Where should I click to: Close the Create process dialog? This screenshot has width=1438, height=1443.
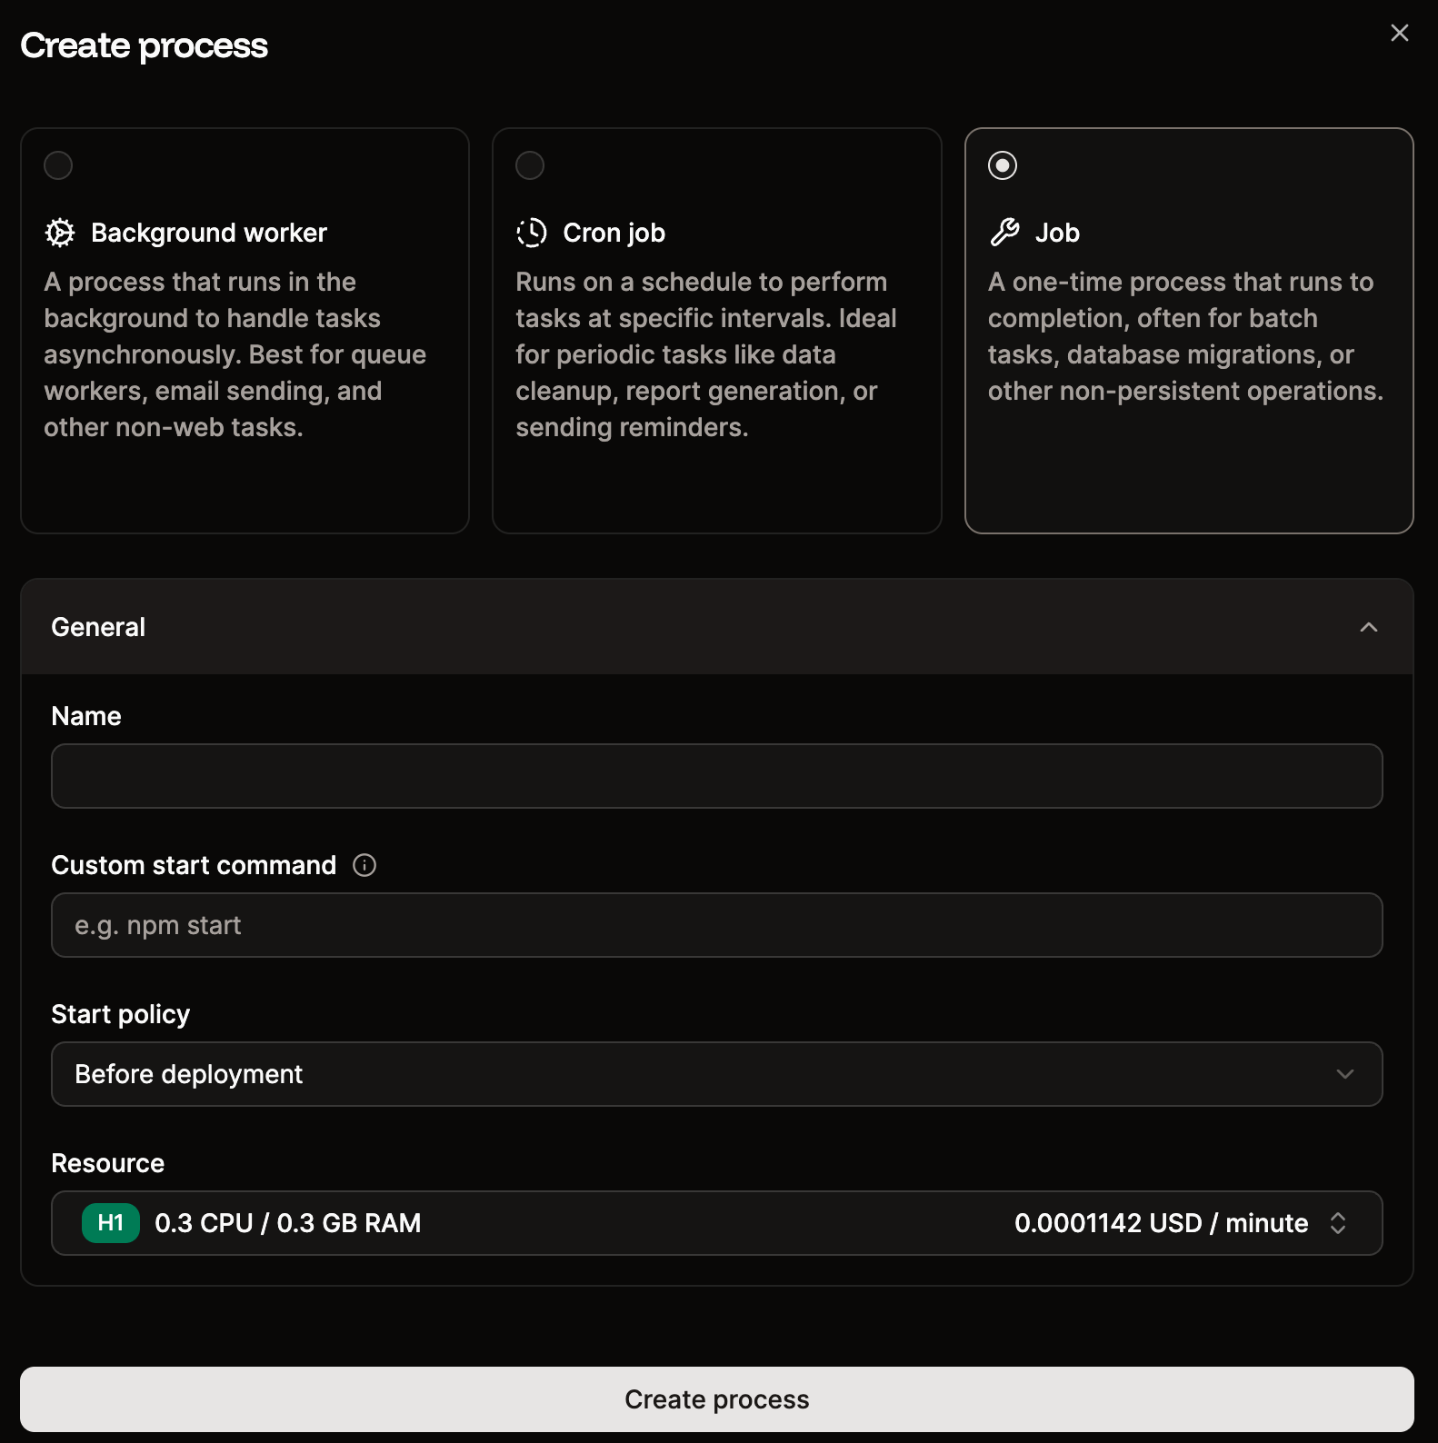pos(1399,33)
